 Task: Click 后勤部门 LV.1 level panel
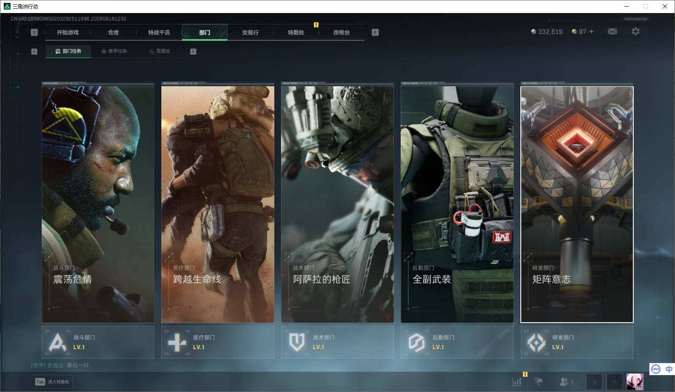coord(457,342)
